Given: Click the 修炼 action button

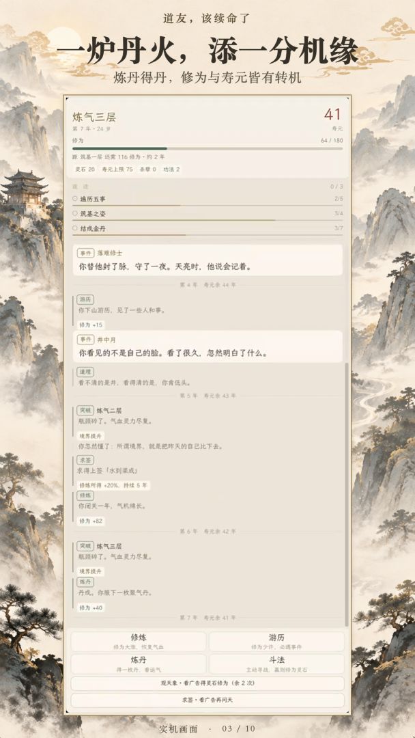Looking at the screenshot, I should [138, 641].
